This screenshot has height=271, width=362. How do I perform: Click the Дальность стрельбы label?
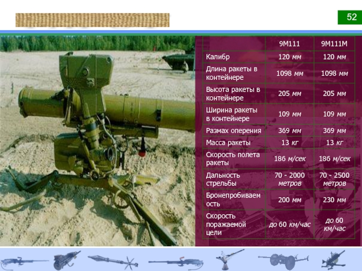[223, 179]
